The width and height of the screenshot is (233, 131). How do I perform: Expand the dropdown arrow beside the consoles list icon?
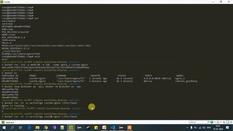point(221,122)
